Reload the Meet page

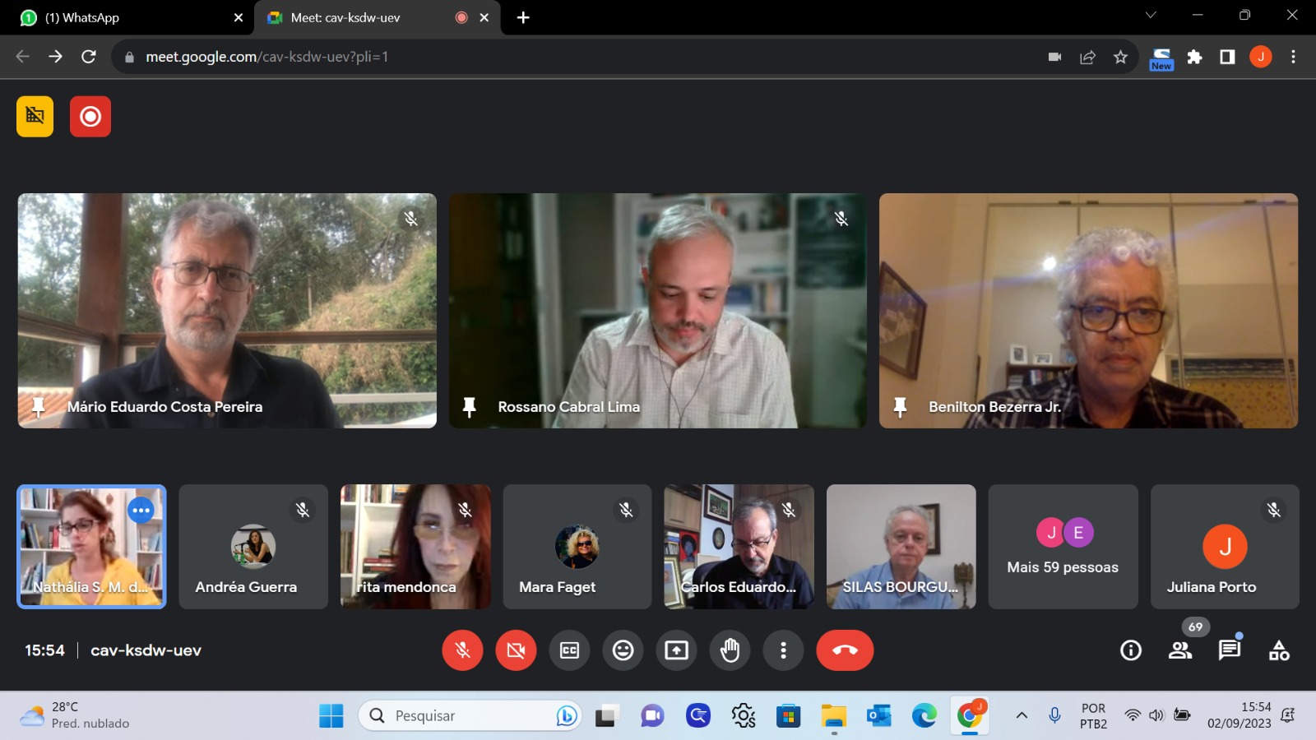[x=89, y=57]
